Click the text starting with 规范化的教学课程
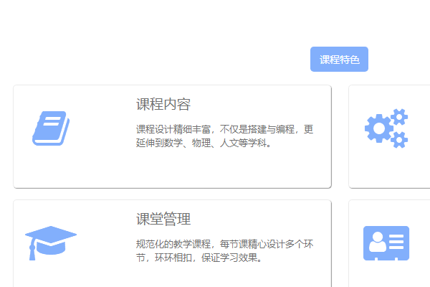Image resolution: width=430 pixels, height=287 pixels. [224, 250]
